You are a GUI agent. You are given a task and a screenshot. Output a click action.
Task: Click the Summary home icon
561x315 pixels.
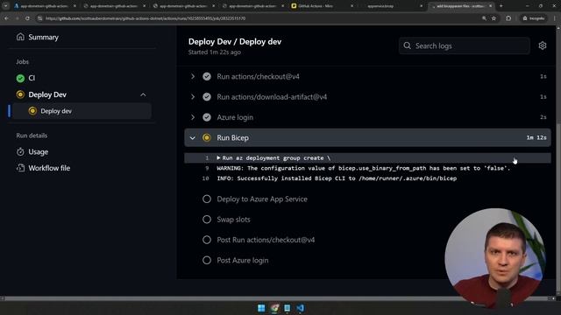pyautogui.click(x=20, y=37)
